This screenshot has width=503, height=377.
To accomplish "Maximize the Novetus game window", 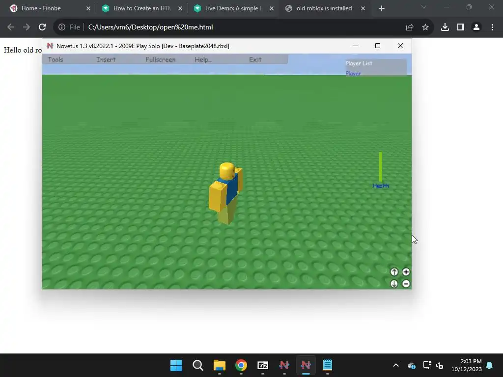I will 378,46.
